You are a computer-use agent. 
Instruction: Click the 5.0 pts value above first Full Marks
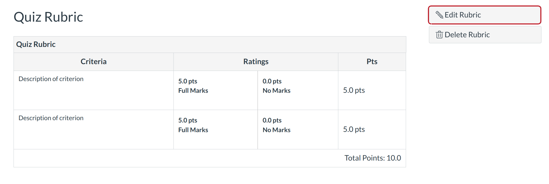188,81
